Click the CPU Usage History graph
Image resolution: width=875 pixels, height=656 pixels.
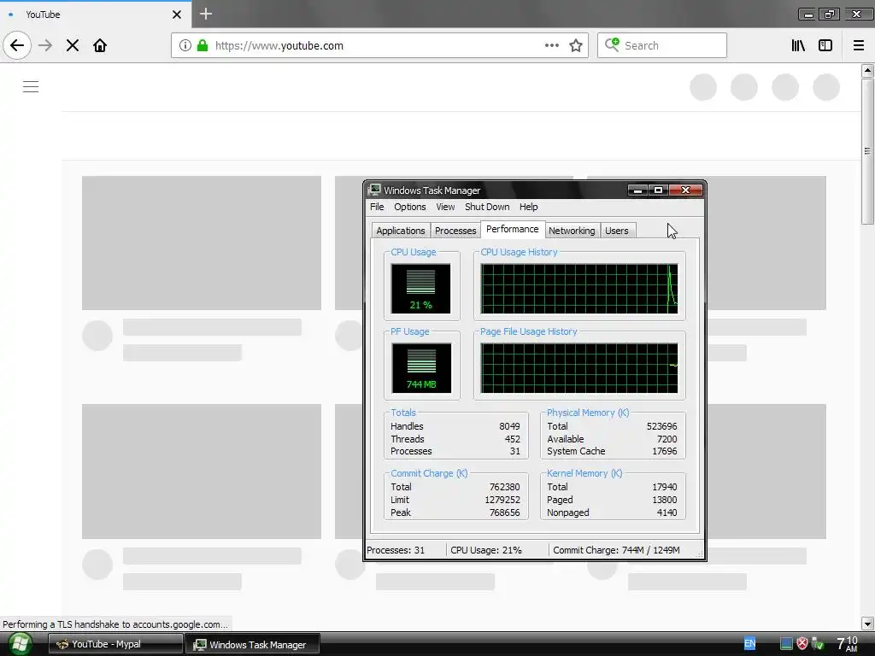tap(579, 289)
